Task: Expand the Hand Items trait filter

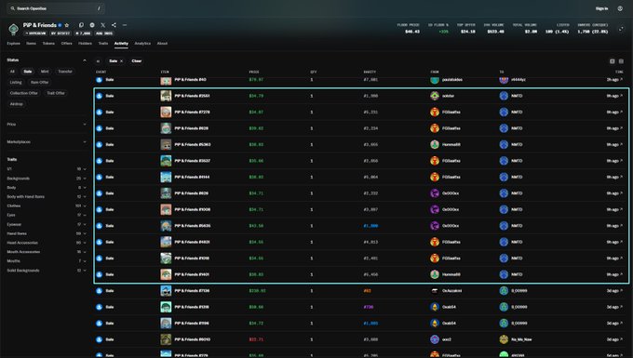Action: click(47, 233)
